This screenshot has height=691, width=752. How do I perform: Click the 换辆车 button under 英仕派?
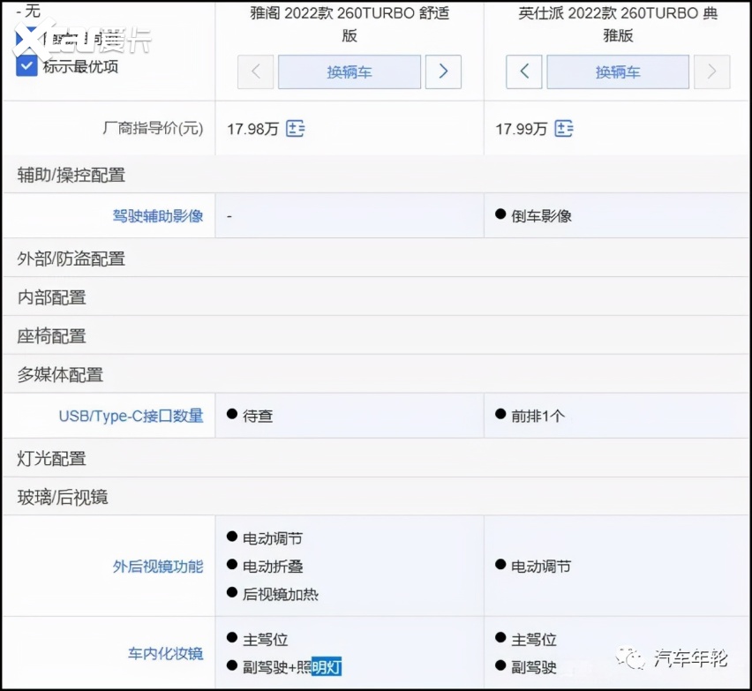(618, 72)
